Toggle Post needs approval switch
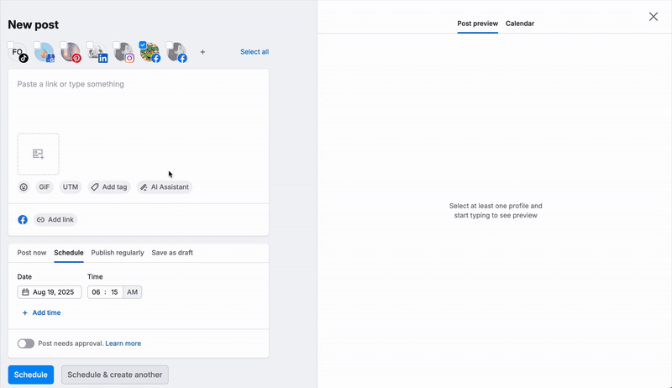The image size is (672, 388). (26, 343)
